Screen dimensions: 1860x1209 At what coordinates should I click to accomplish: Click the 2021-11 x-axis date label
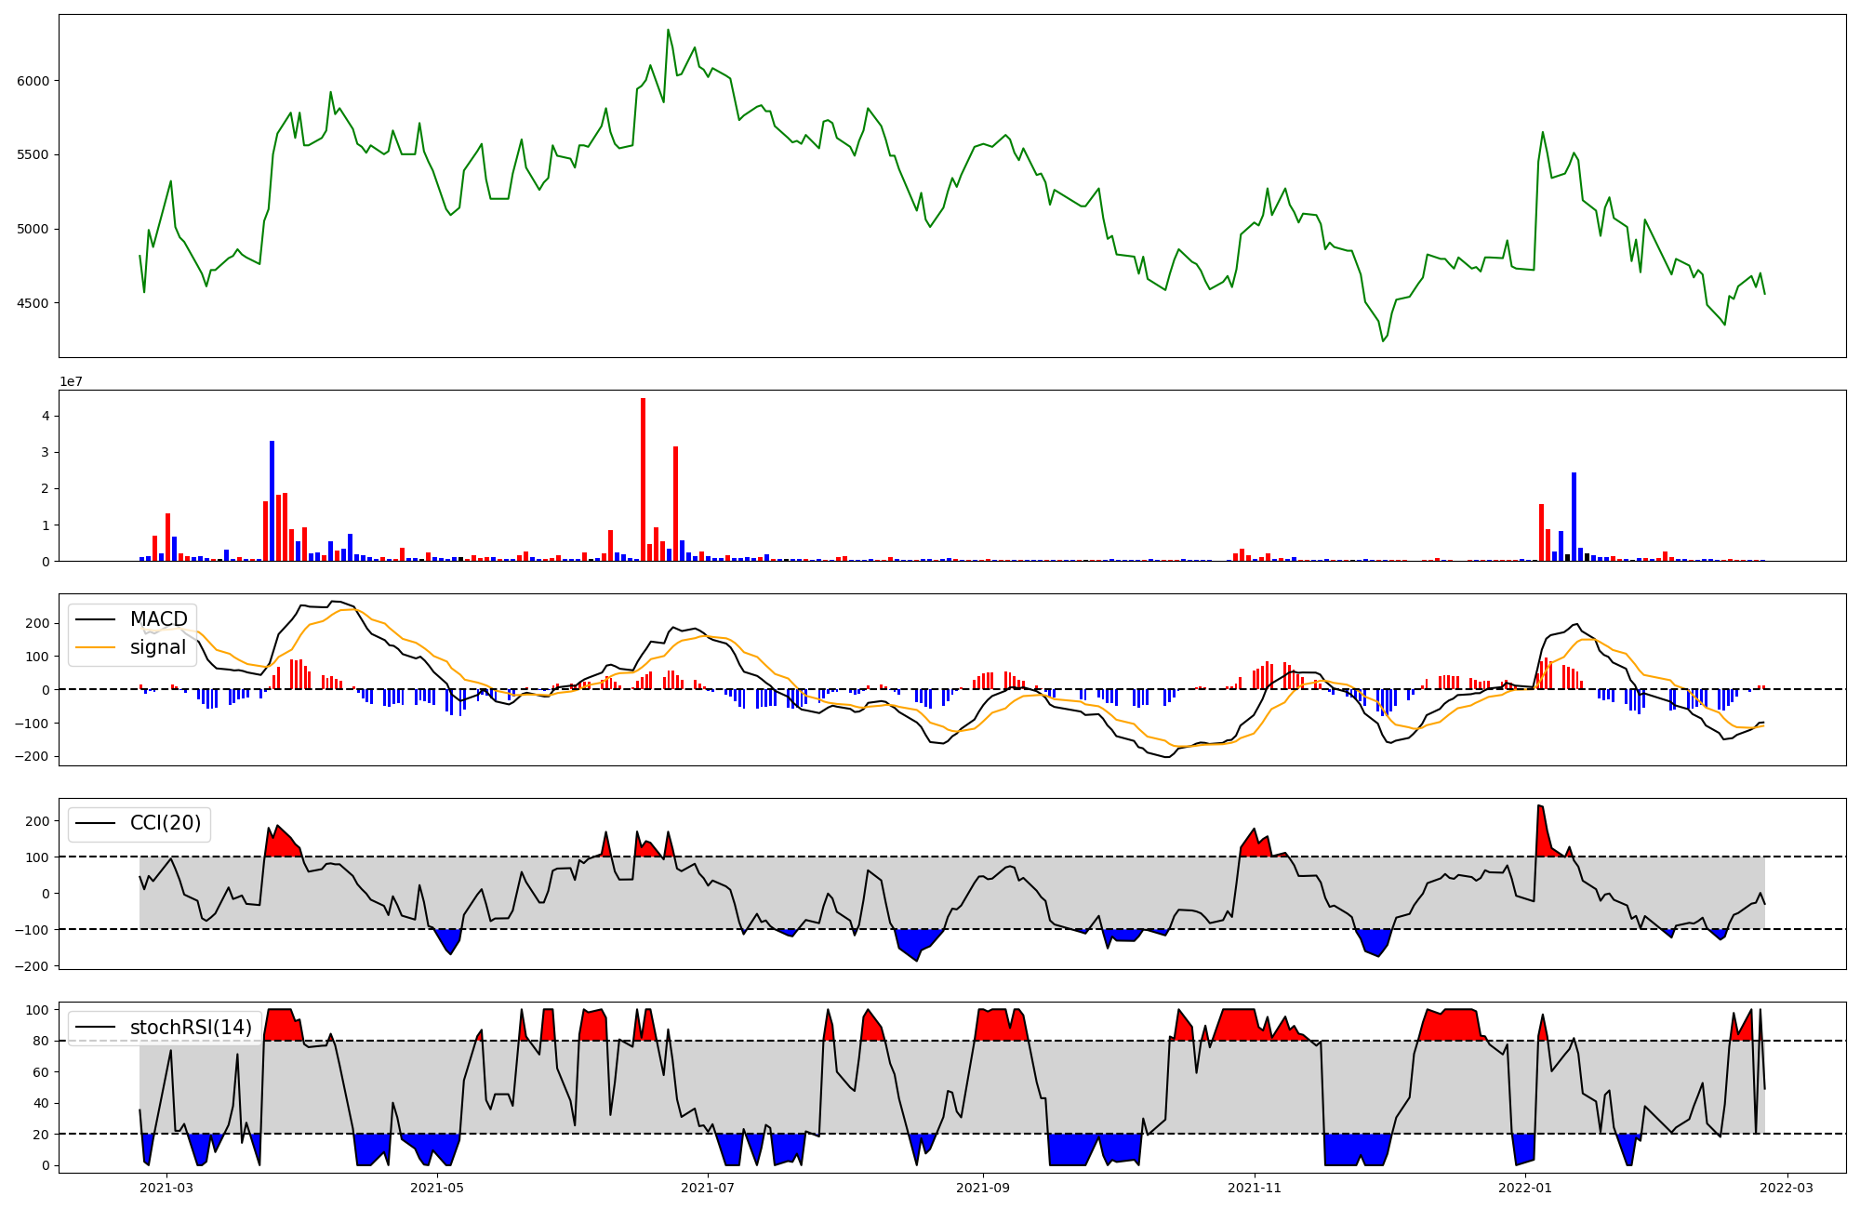pos(1255,1188)
